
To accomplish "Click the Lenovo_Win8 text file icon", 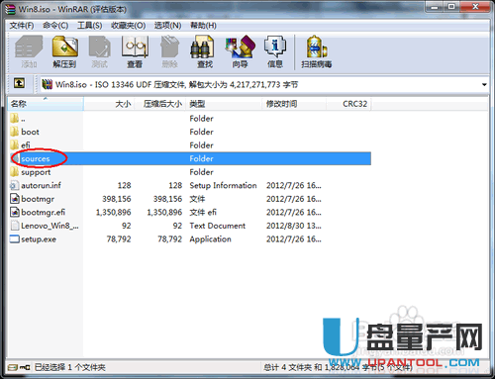I will tap(15, 226).
